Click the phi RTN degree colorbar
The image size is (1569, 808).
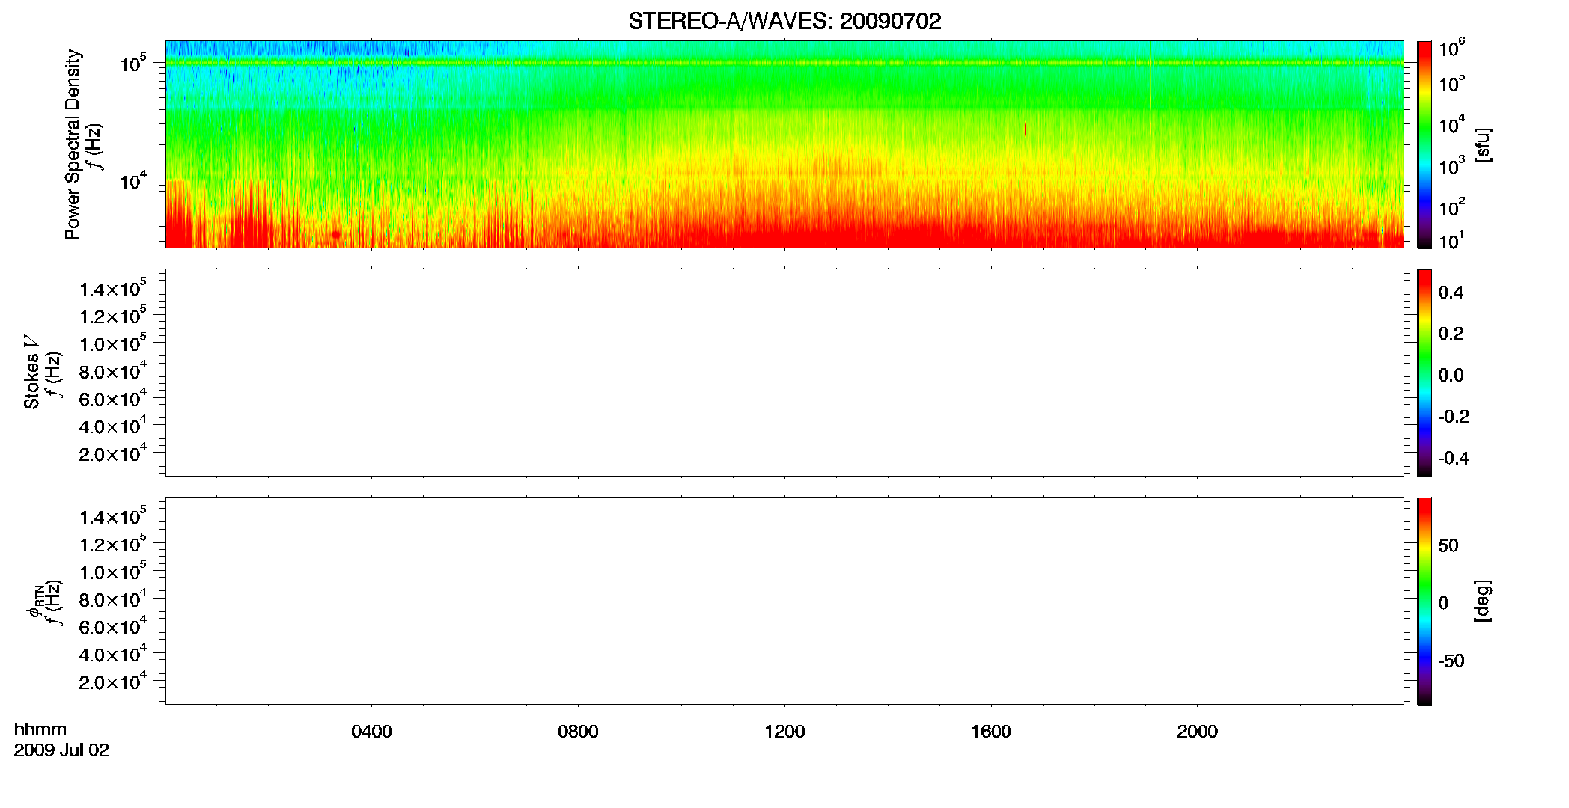(x=1425, y=601)
